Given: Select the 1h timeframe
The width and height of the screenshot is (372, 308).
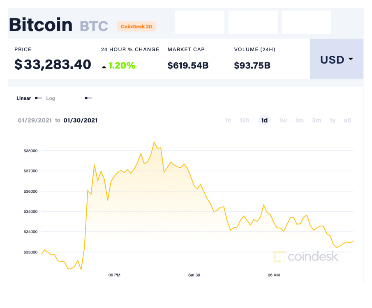Looking at the screenshot, I should tap(228, 120).
